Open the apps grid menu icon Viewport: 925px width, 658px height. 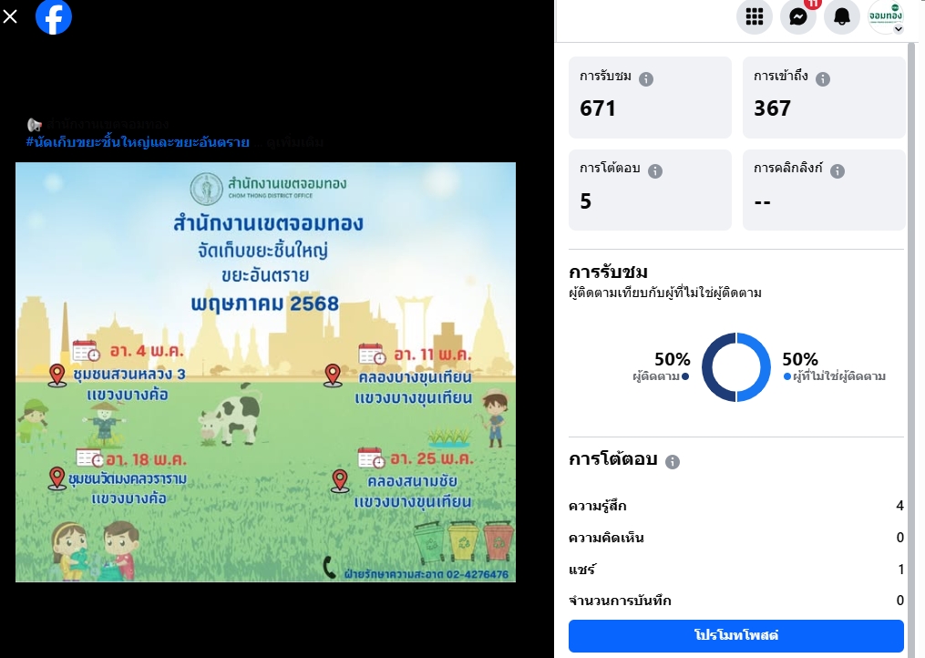point(755,16)
